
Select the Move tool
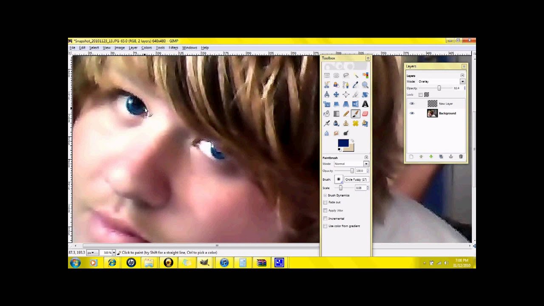point(336,94)
